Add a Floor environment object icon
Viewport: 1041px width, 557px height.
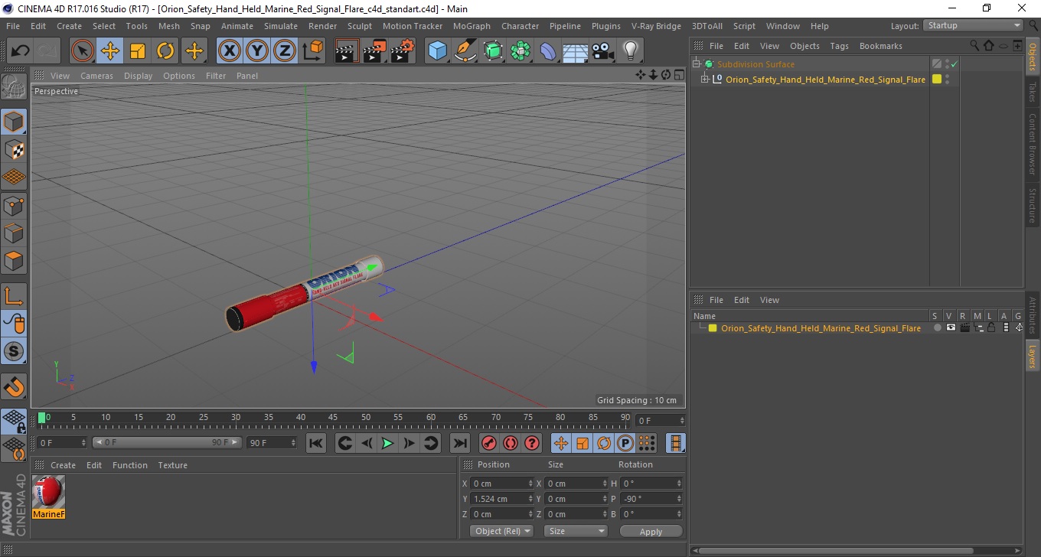(x=576, y=51)
